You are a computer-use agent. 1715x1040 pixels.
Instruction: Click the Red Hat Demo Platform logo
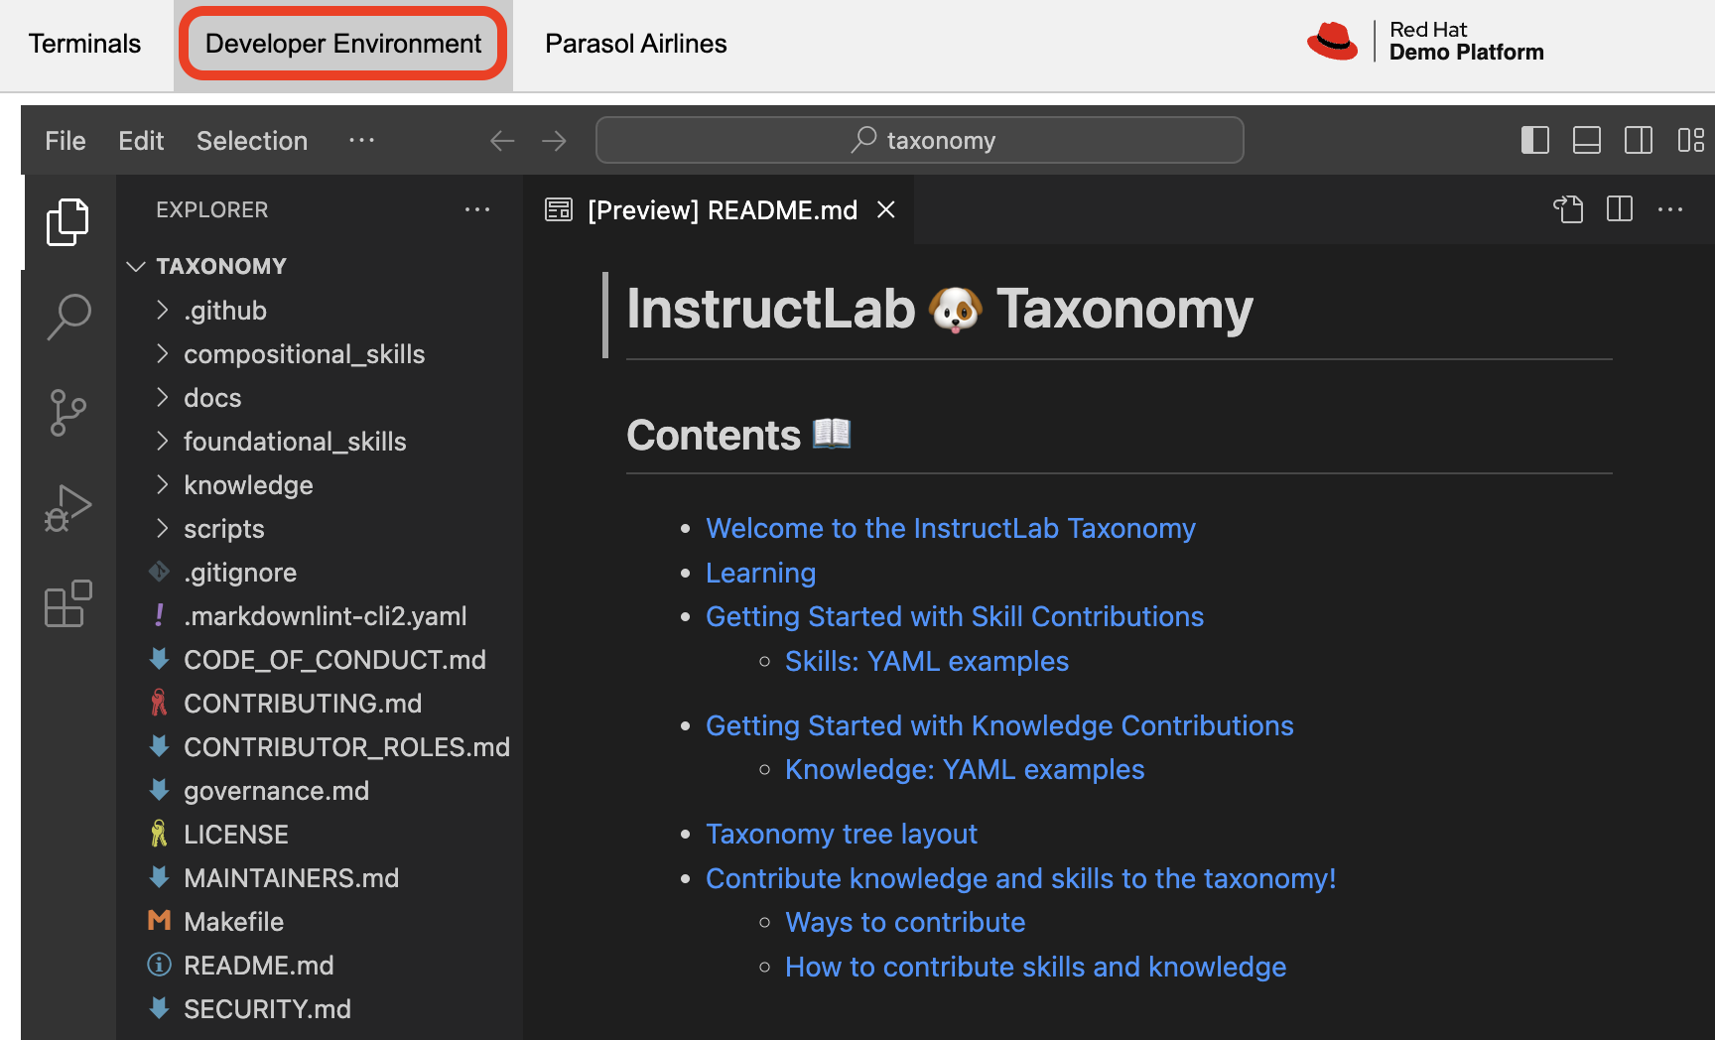1425,42
